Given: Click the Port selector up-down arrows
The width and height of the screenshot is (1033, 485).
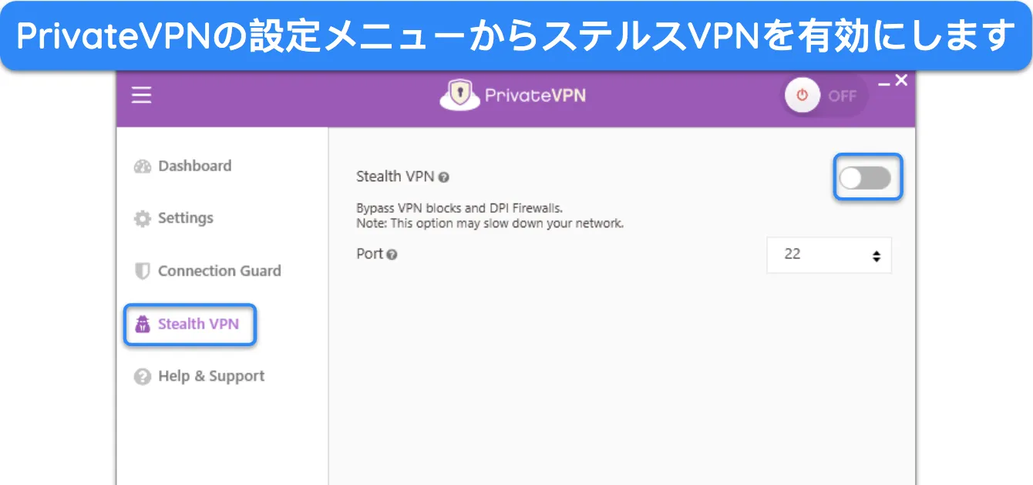Looking at the screenshot, I should point(876,256).
